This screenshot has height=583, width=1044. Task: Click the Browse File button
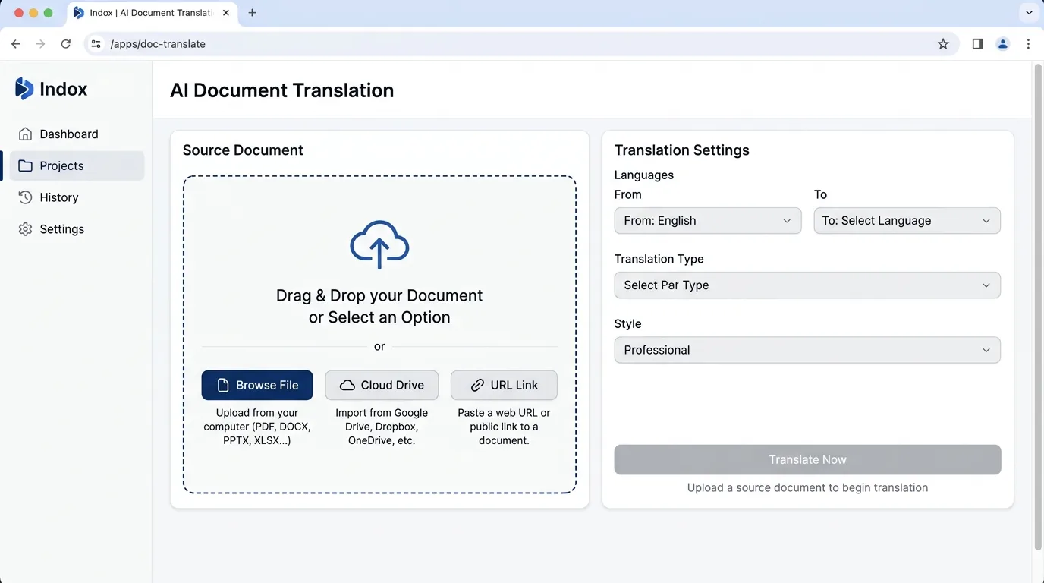tap(257, 385)
